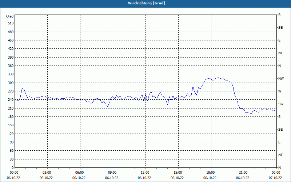
Task: Pick the 18:00 time axis label
Action: [x=211, y=173]
